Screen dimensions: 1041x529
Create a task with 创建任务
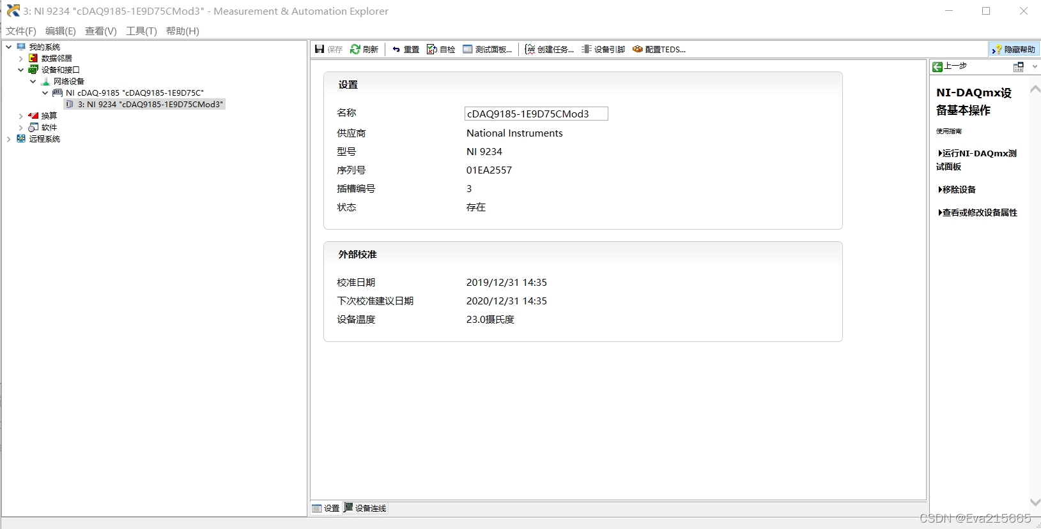point(549,49)
